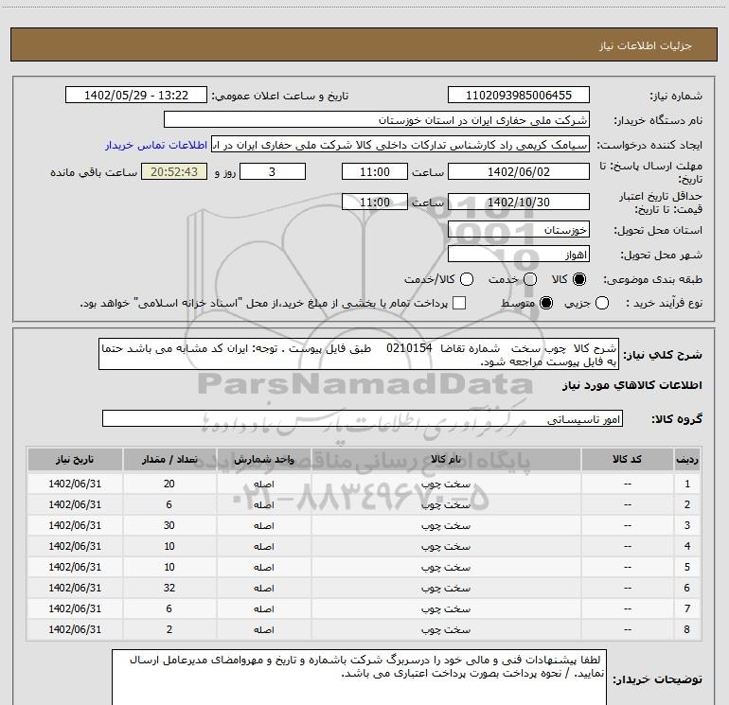Click the خوزستان delivery province field
Screen dimensions: 729x705
(x=518, y=230)
